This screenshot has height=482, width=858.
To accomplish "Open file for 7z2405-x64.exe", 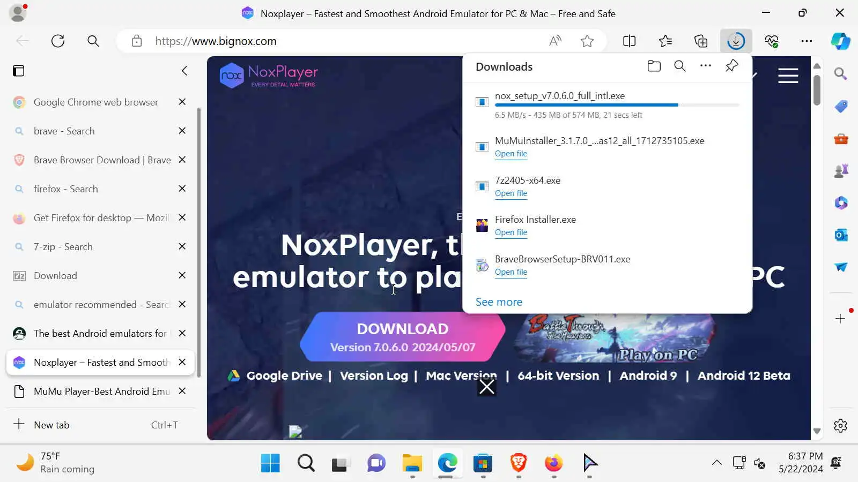I will [511, 193].
